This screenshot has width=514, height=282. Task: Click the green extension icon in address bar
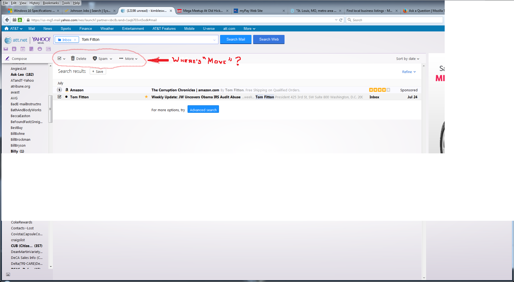point(20,20)
